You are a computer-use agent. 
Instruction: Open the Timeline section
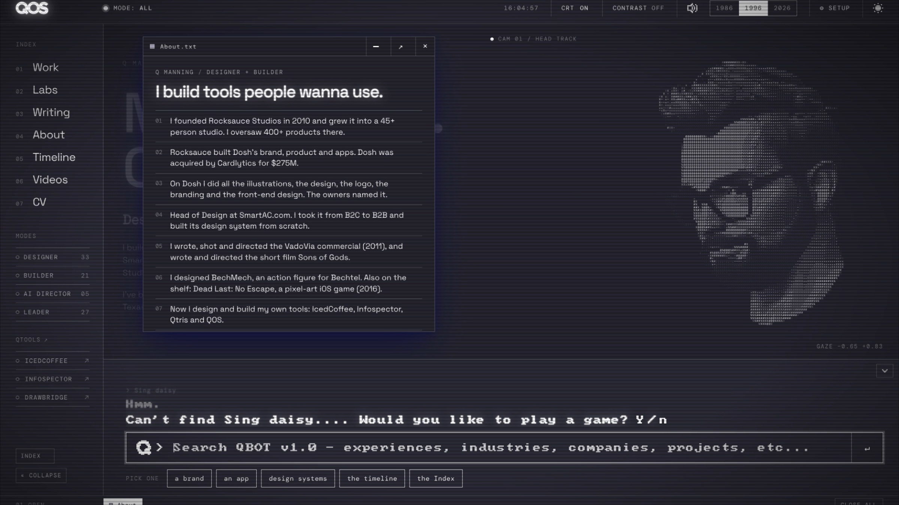(x=54, y=157)
